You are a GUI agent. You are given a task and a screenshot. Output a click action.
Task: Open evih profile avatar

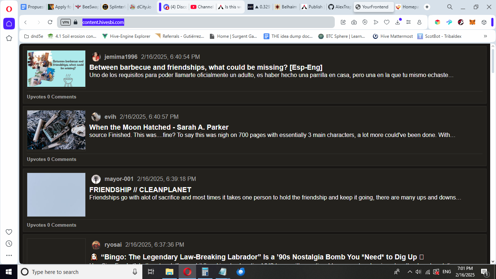[96, 117]
